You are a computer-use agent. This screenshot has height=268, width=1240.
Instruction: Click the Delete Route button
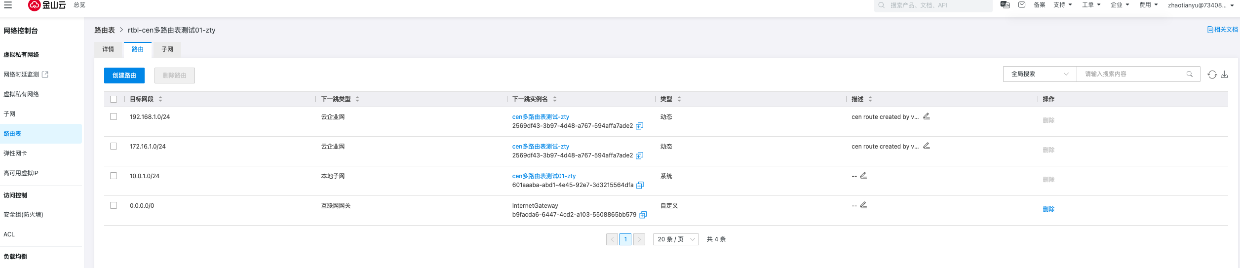(x=175, y=76)
